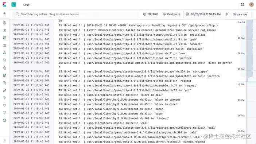Open Canvas icon in sidebar
256x144 pixels.
[4, 46]
